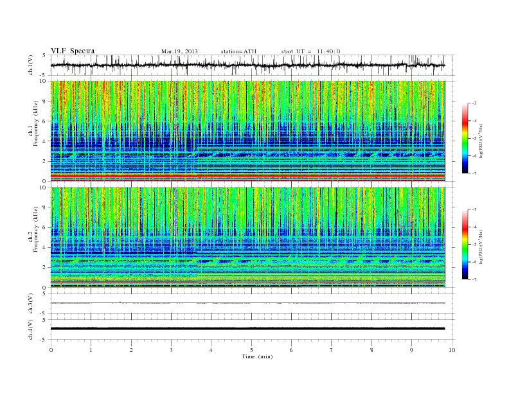The width and height of the screenshot is (509, 393).
Task: Click time axis tick label "5"
Action: (x=251, y=350)
